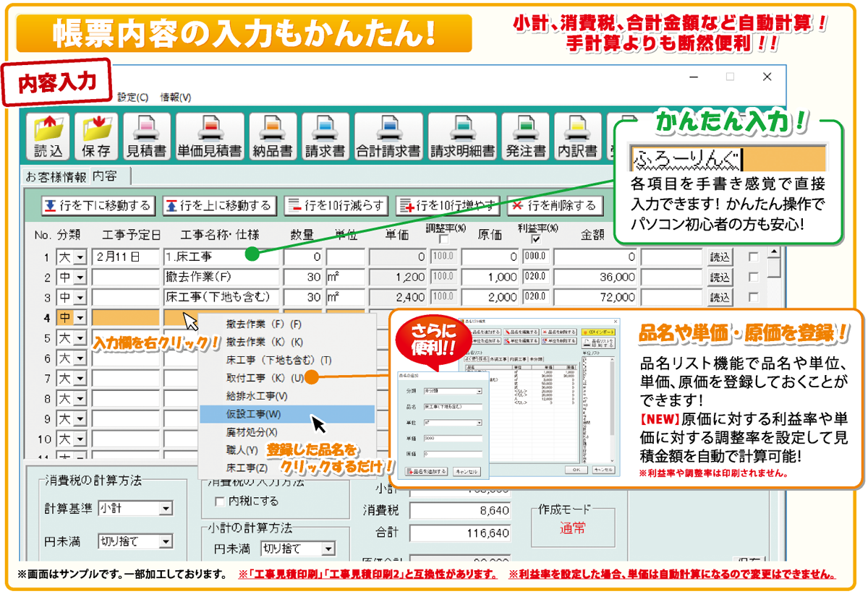Click the 読込 load folder icon
Screen dimensions: 868x594
coord(50,137)
